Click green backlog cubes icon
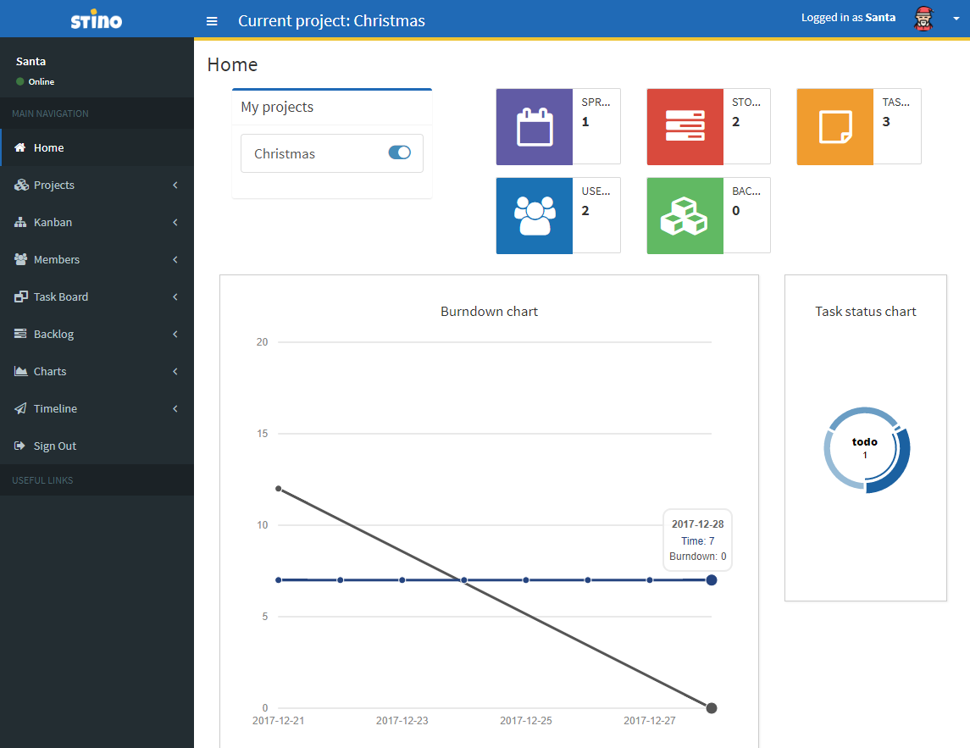This screenshot has height=748, width=970. click(685, 216)
